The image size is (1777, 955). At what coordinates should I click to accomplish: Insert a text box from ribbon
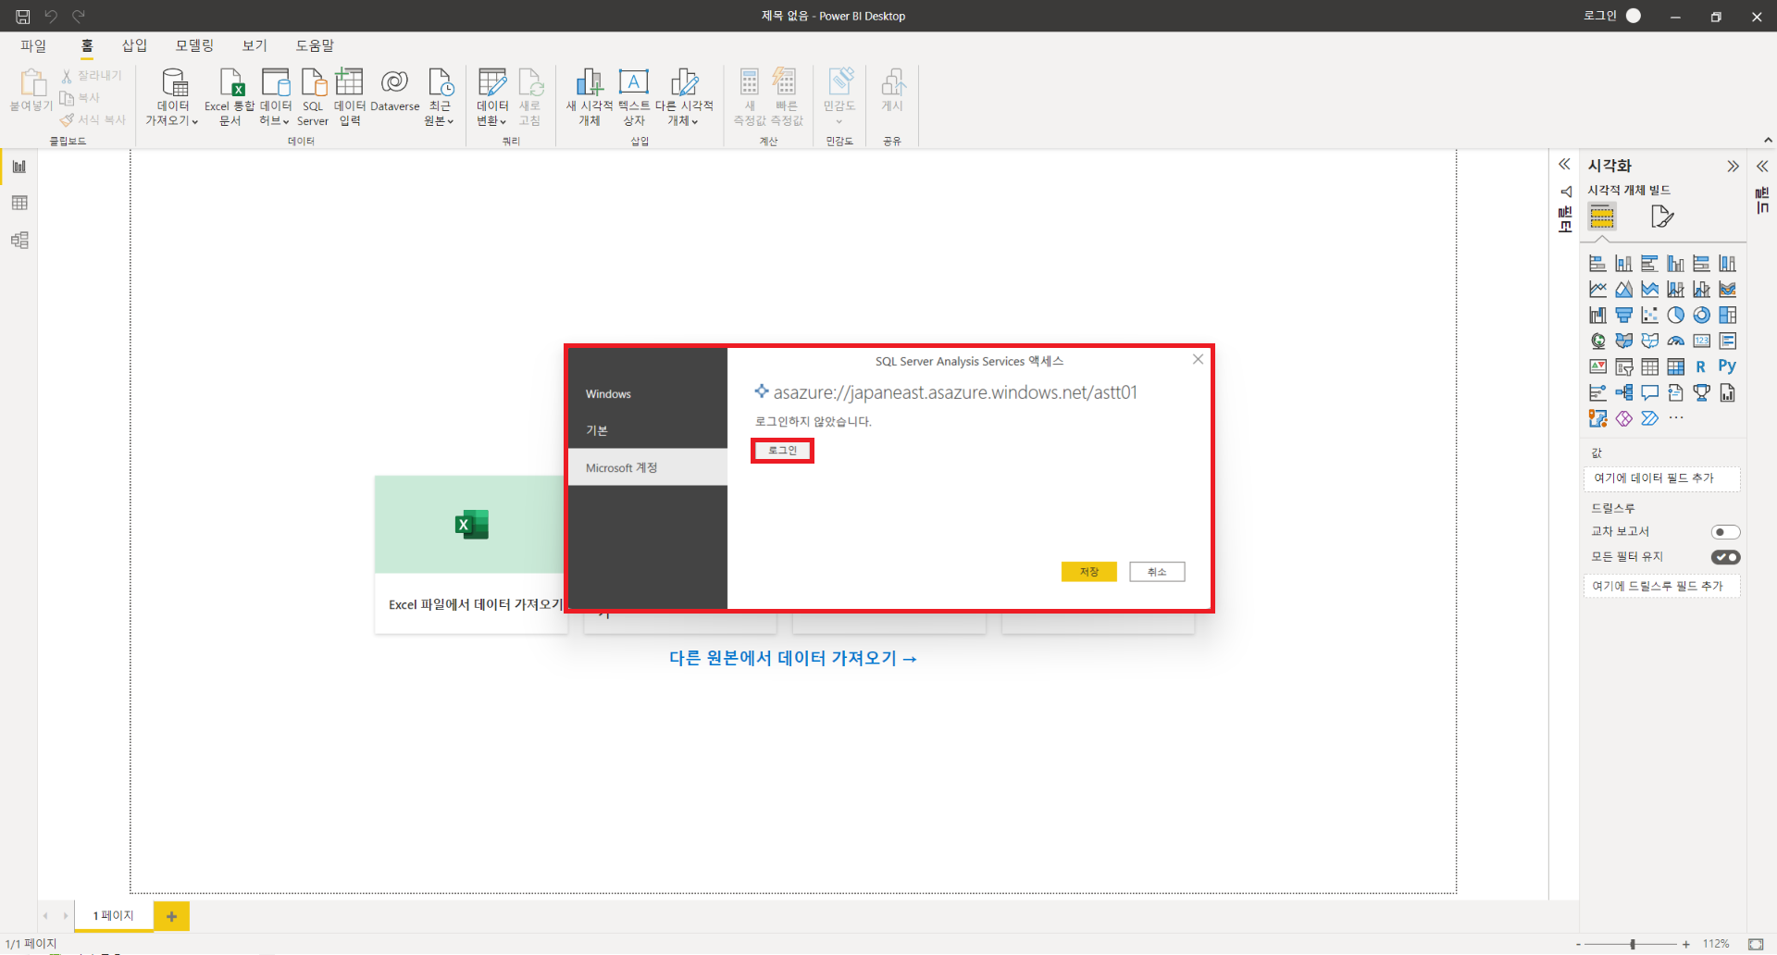click(634, 96)
